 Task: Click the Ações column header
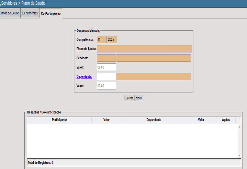(x=226, y=120)
